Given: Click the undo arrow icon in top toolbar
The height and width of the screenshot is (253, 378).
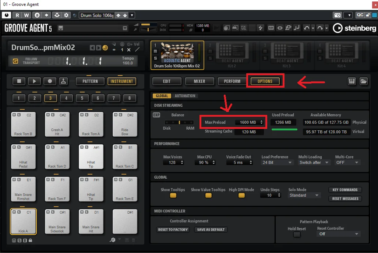Looking at the screenshot, I should (x=306, y=28).
